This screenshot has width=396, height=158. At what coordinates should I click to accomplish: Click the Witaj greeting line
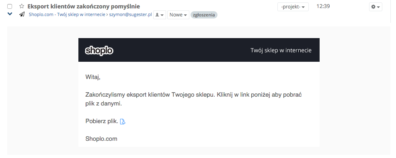93,77
